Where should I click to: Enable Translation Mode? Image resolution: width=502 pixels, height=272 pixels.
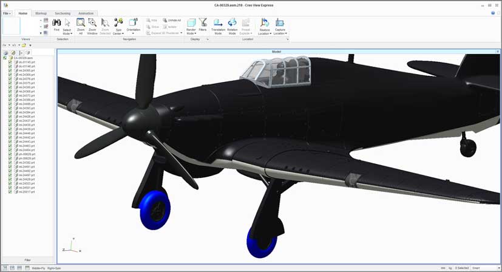coord(218,26)
